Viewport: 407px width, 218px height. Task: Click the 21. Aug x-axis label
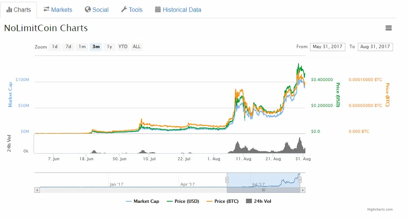tap(273, 159)
